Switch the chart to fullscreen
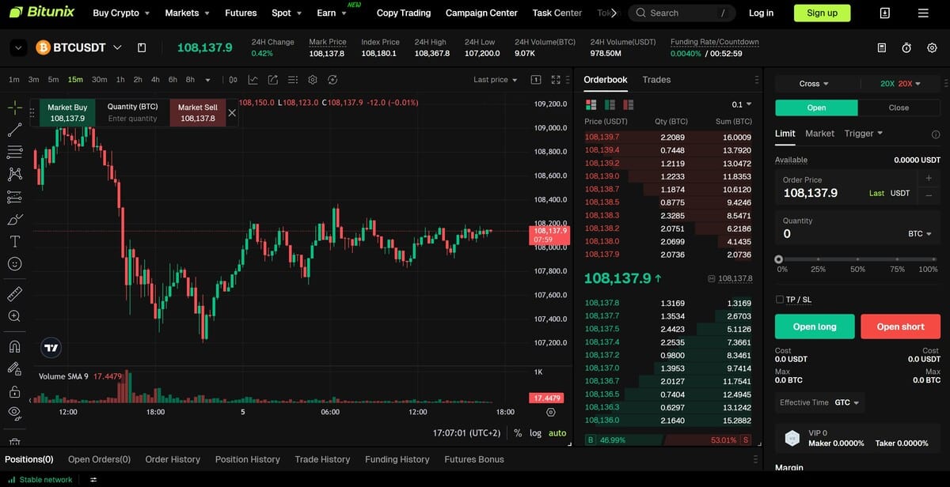Viewport: 950px width, 487px height. coord(556,80)
